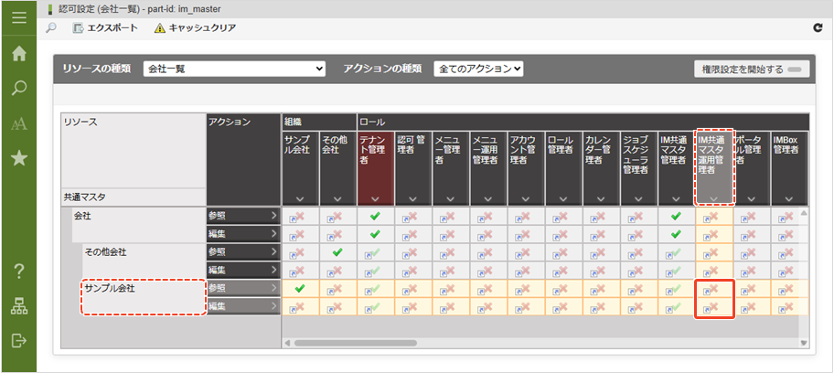
Task: Click the refresh icon at top right
Action: click(818, 28)
